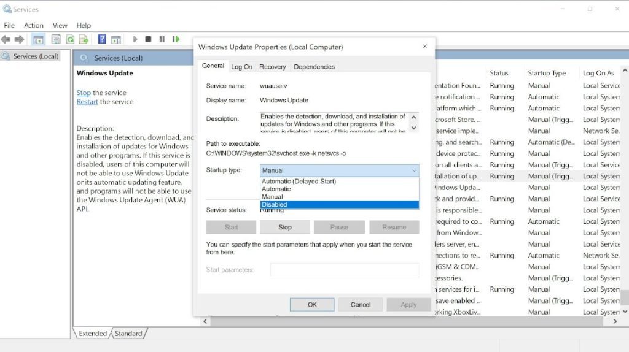
Task: Click the Restart the service link
Action: pos(87,102)
